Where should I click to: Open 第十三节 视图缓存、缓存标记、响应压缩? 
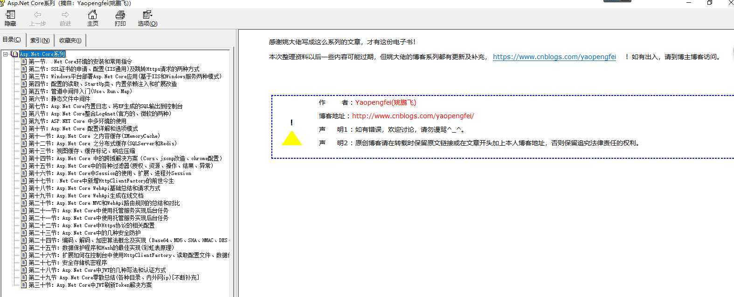[x=82, y=151]
